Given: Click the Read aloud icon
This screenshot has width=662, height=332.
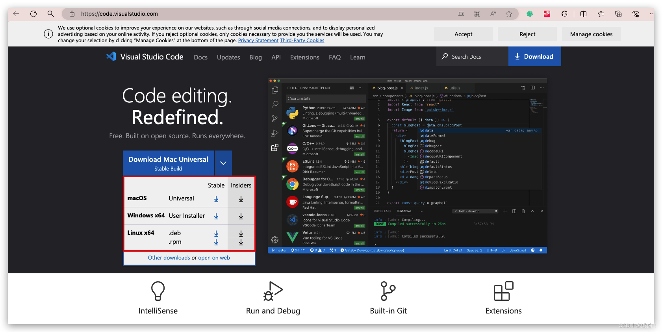Looking at the screenshot, I should (x=493, y=14).
